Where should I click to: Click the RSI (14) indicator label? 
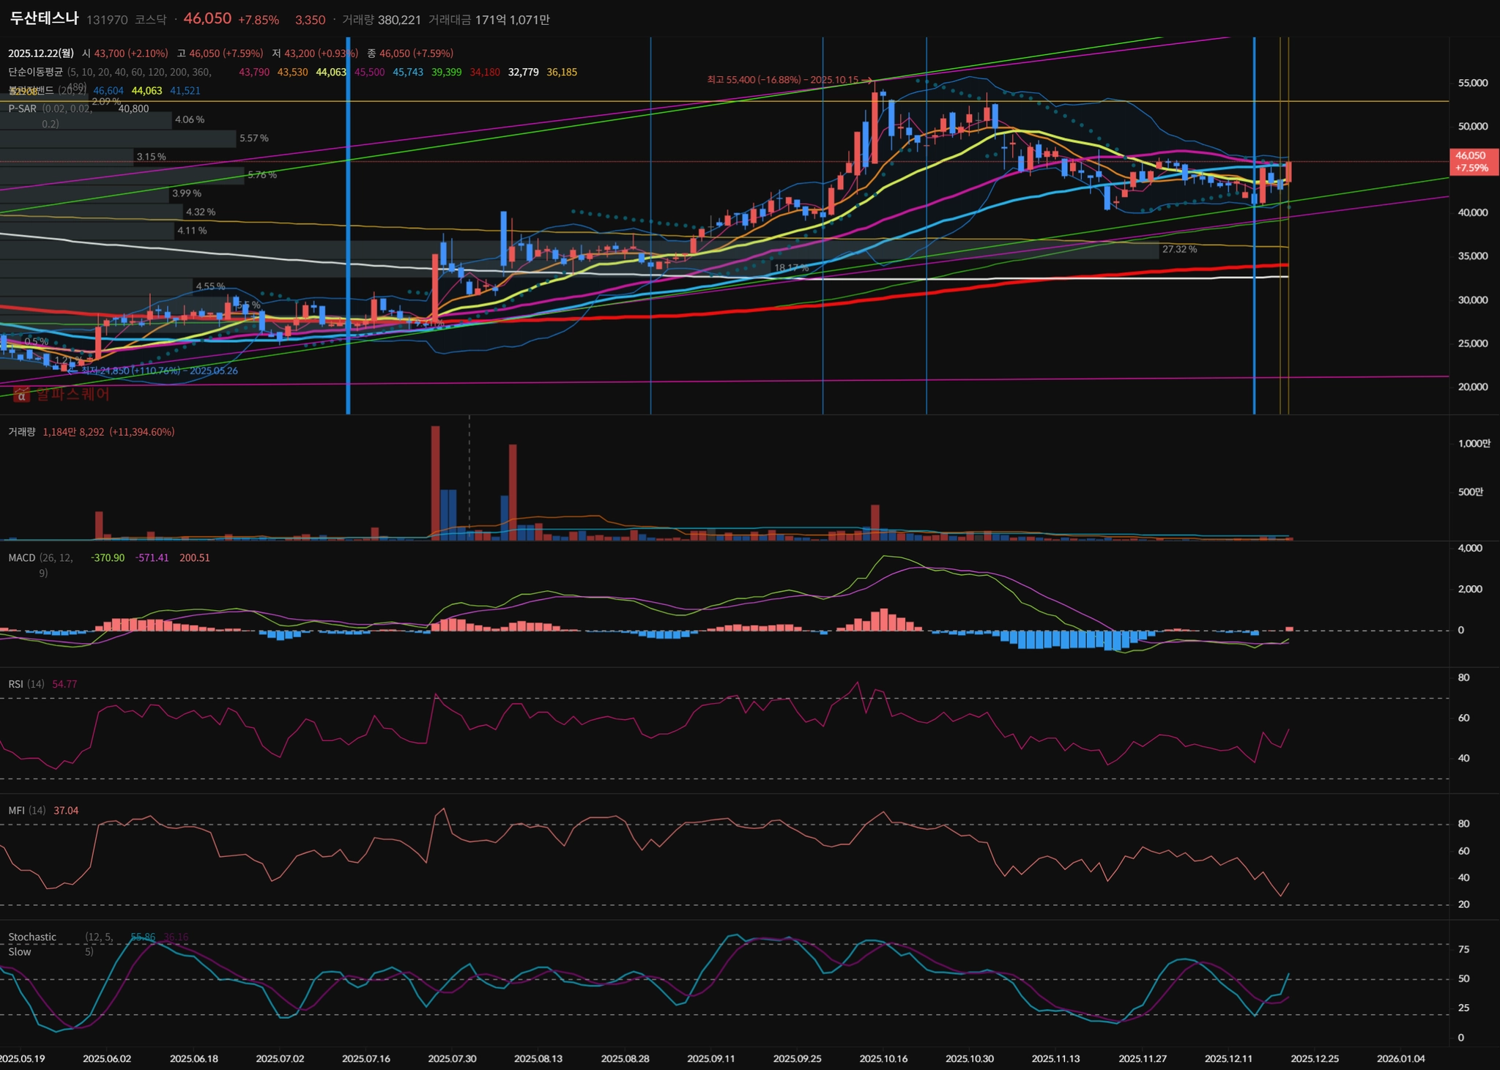26,684
